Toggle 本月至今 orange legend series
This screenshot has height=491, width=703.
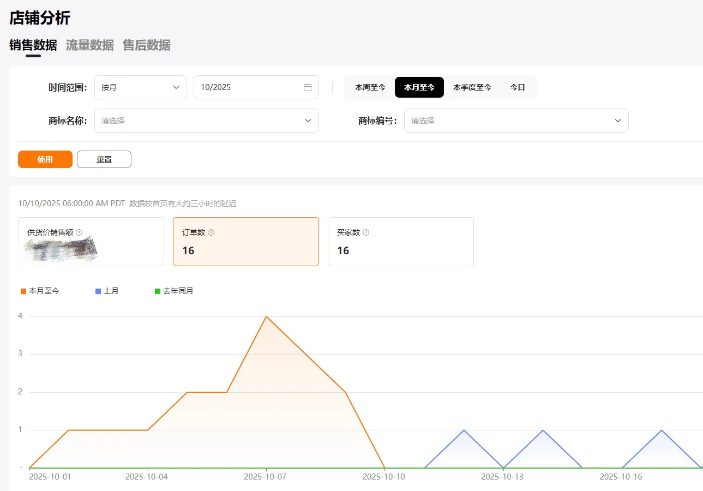pos(40,291)
